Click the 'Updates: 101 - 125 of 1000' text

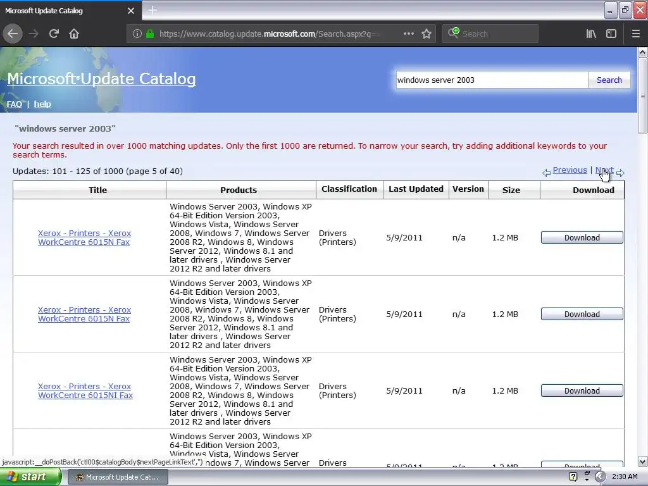(x=97, y=171)
